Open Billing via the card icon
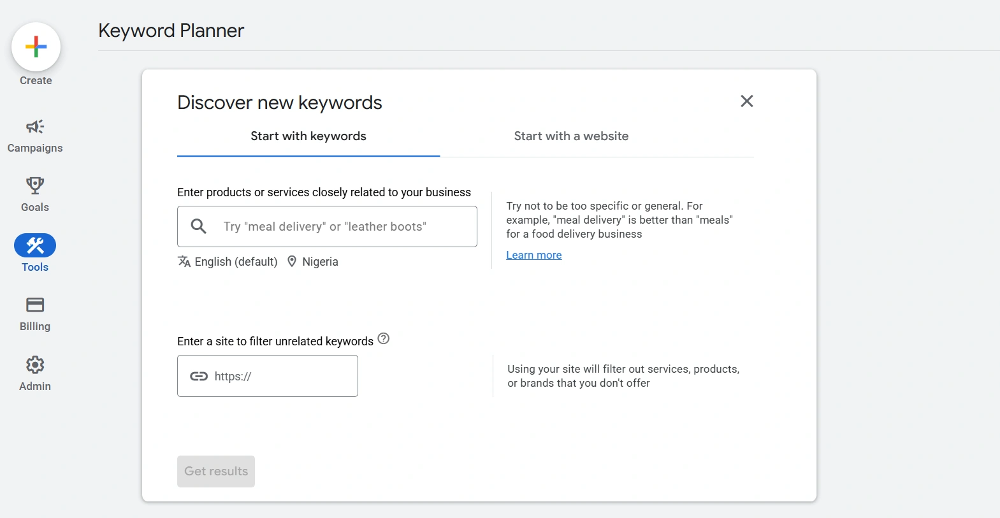The width and height of the screenshot is (1000, 518). click(x=35, y=305)
